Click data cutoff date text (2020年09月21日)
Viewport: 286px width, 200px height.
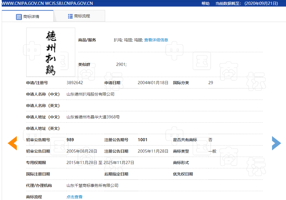click(x=261, y=3)
